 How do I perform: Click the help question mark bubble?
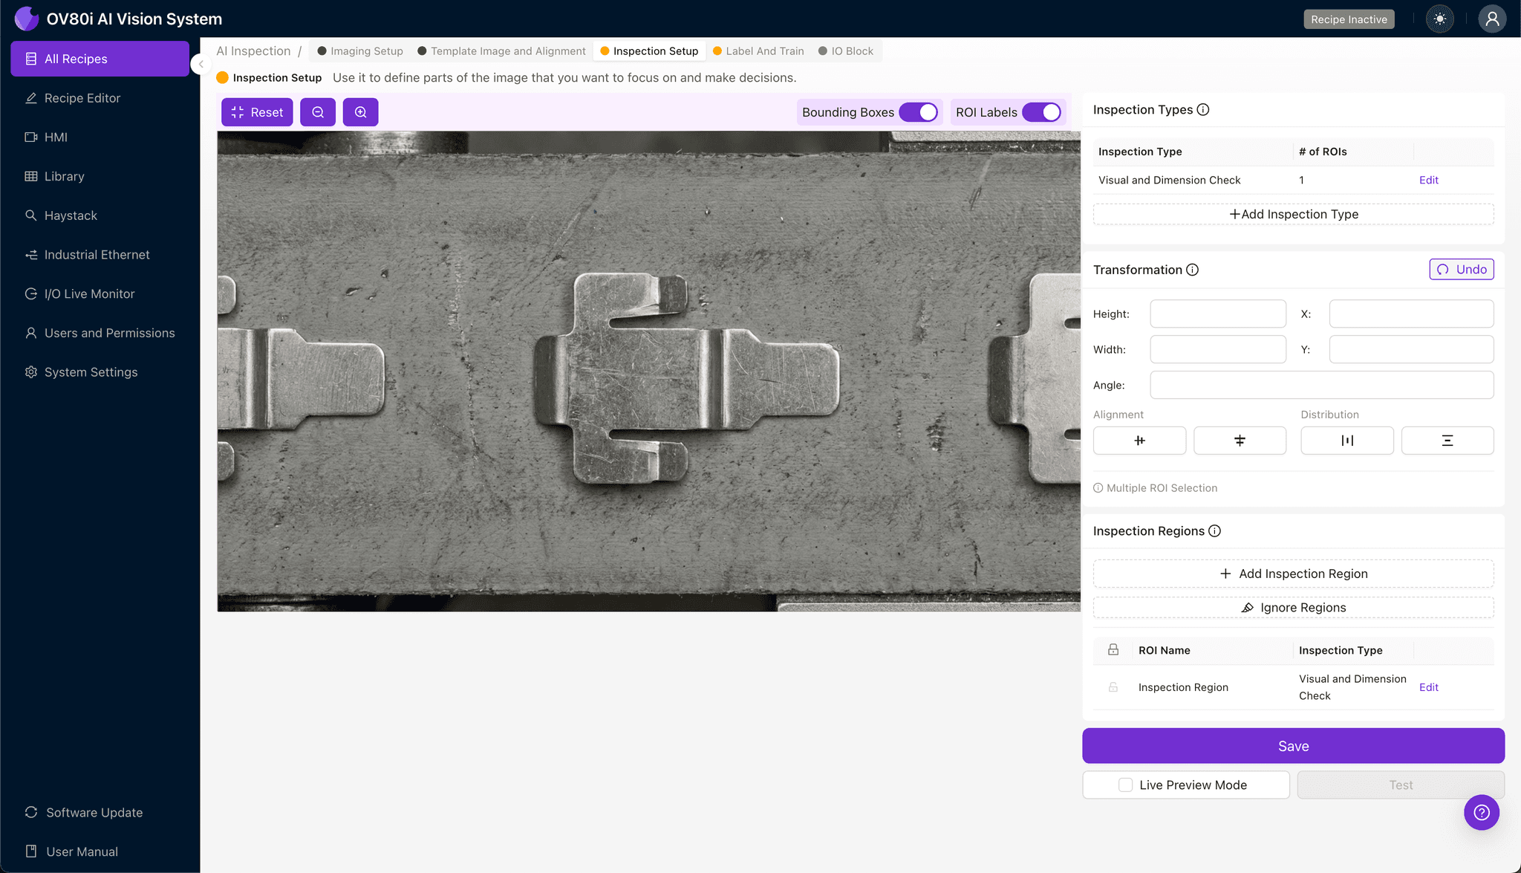point(1482,812)
